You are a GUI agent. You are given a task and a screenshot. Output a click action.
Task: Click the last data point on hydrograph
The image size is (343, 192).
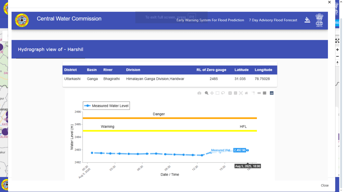(247, 150)
